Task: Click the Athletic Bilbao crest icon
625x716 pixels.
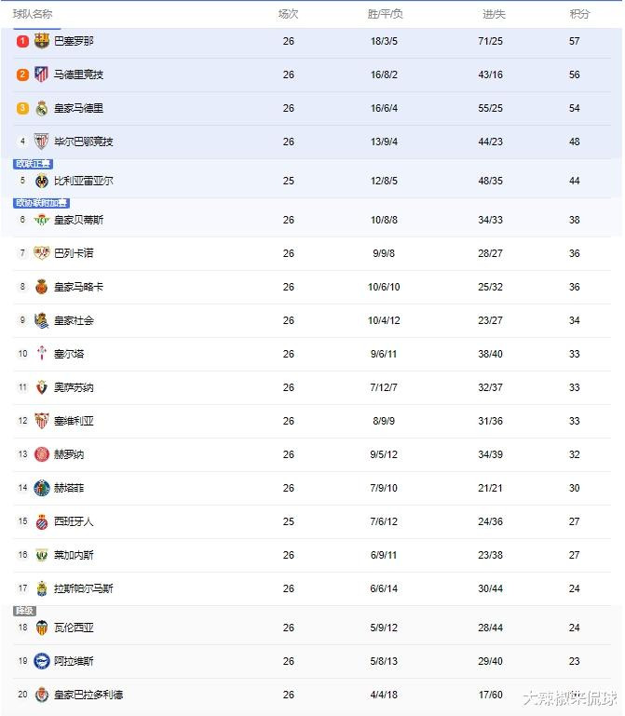Action: [42, 142]
